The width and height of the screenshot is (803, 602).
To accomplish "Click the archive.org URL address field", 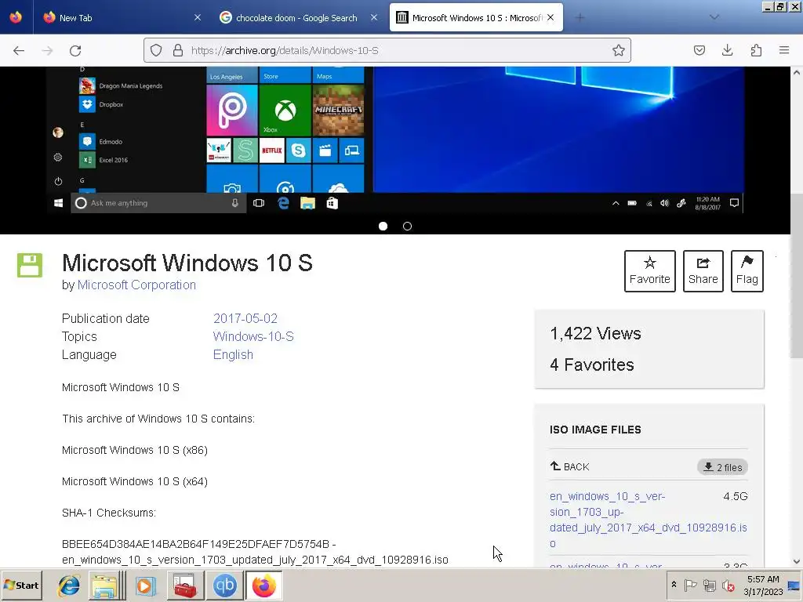I will (389, 50).
